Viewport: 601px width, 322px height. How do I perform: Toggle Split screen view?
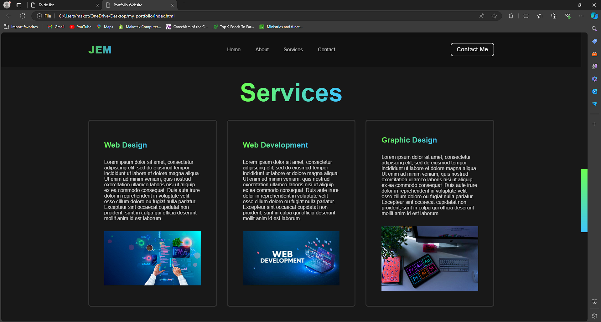(526, 16)
